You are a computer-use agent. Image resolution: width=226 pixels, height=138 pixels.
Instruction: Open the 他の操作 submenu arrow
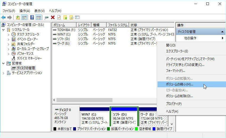point(223,38)
